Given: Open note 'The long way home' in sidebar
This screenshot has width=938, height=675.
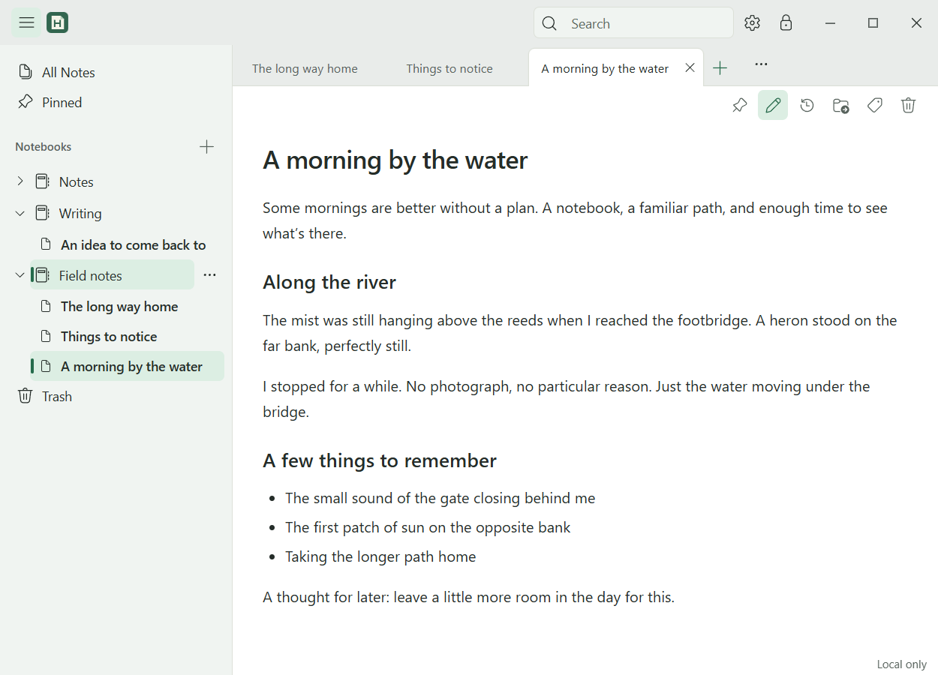Looking at the screenshot, I should point(119,307).
